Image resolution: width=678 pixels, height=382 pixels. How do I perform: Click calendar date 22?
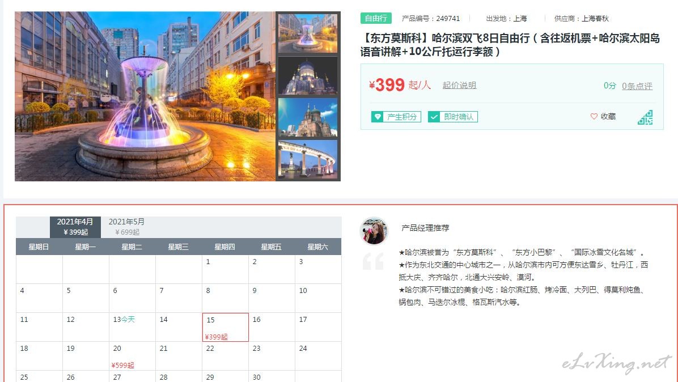click(x=225, y=356)
